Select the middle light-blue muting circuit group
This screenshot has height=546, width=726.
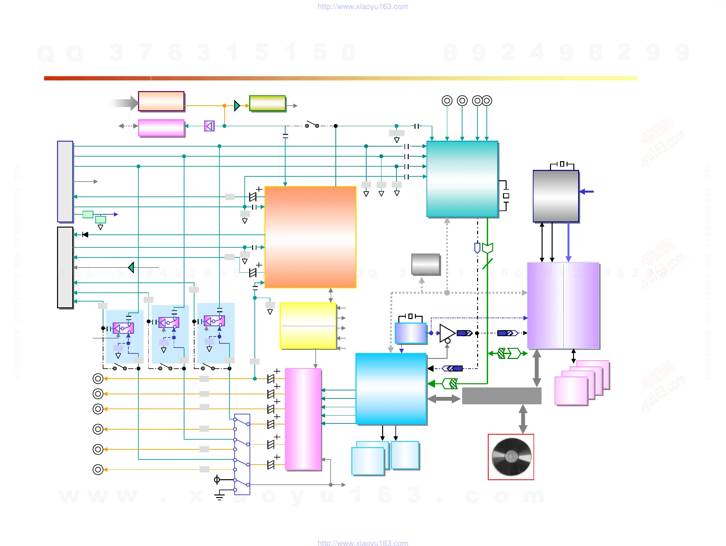coord(170,334)
